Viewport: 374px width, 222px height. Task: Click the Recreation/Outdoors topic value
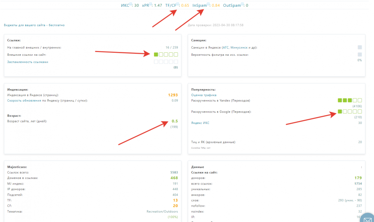coord(162,212)
